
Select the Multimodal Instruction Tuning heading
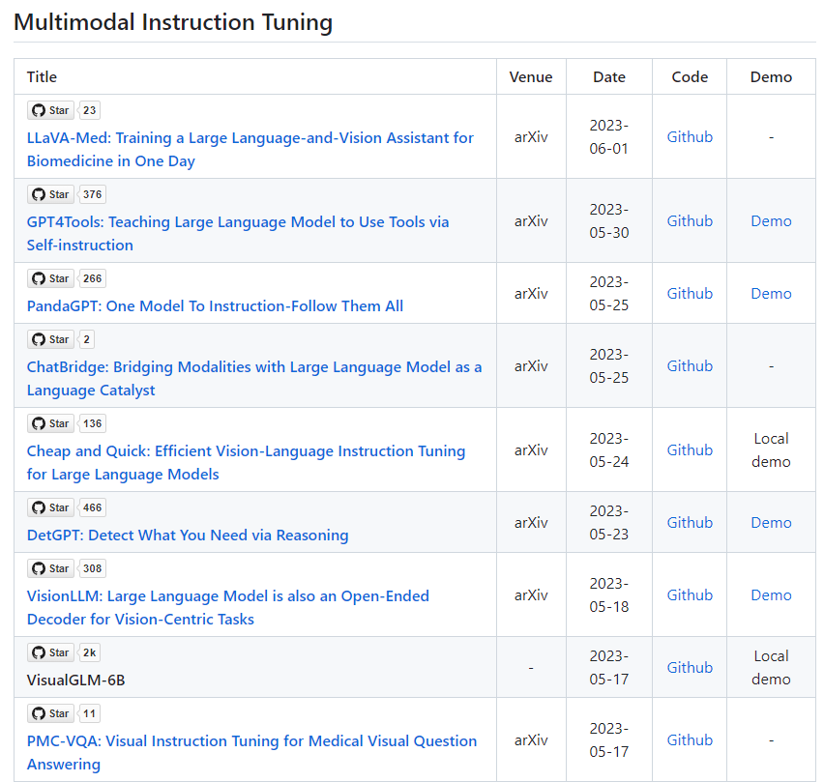[x=173, y=22]
